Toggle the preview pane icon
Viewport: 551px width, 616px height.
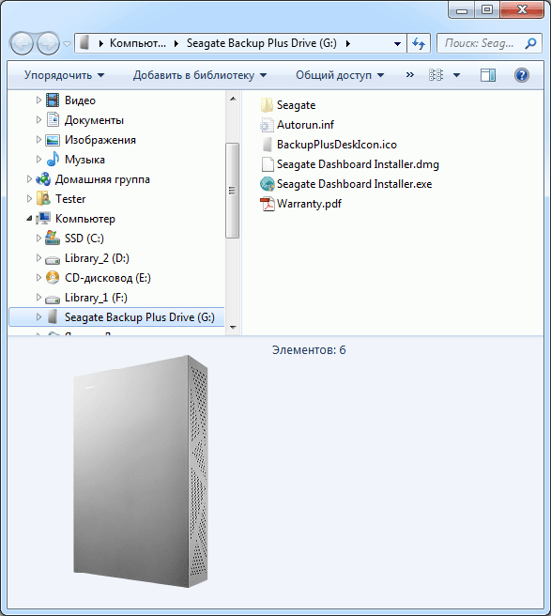coord(488,75)
